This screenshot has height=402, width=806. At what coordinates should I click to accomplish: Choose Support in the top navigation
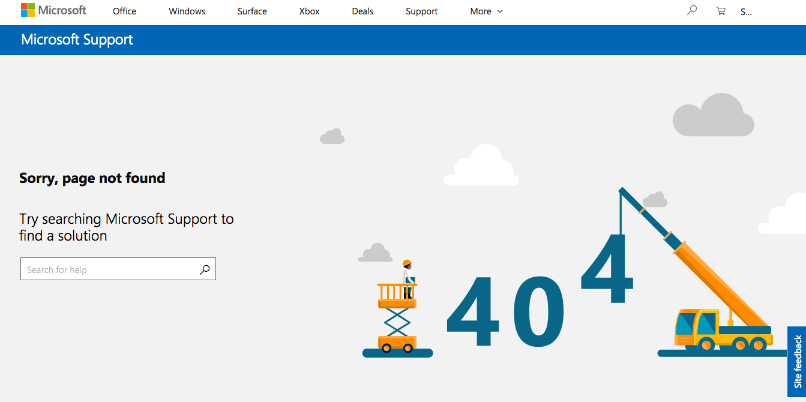tap(421, 11)
